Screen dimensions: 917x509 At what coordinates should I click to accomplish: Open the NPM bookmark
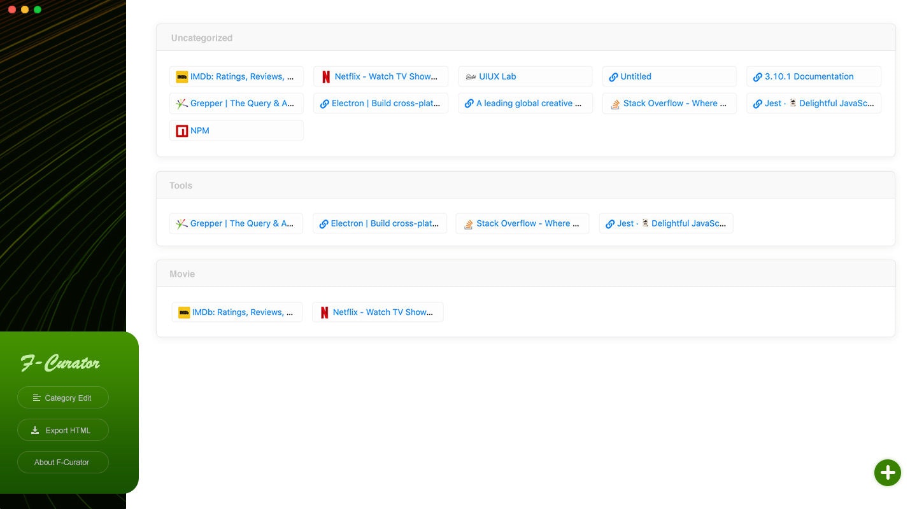coord(236,130)
